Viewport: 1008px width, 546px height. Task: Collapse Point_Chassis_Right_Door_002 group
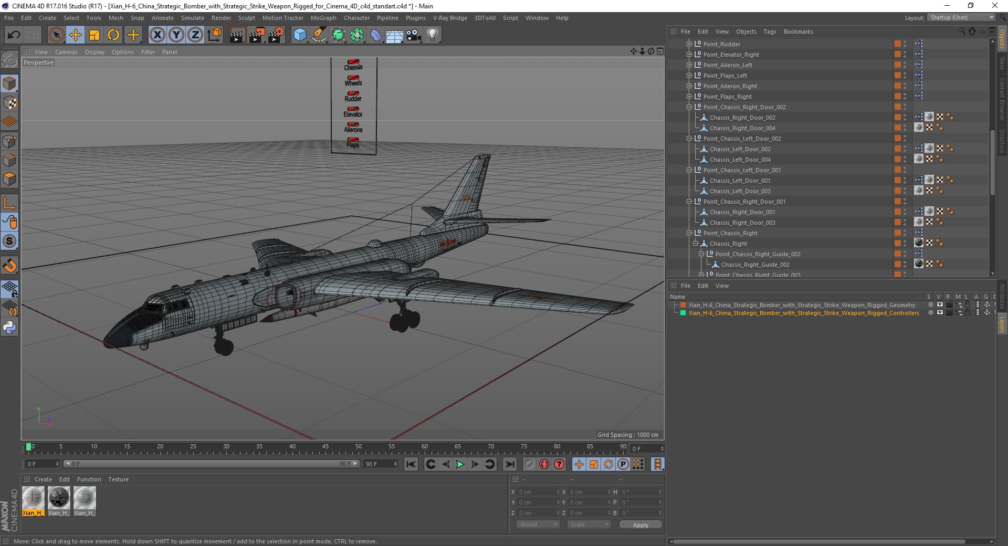(689, 107)
